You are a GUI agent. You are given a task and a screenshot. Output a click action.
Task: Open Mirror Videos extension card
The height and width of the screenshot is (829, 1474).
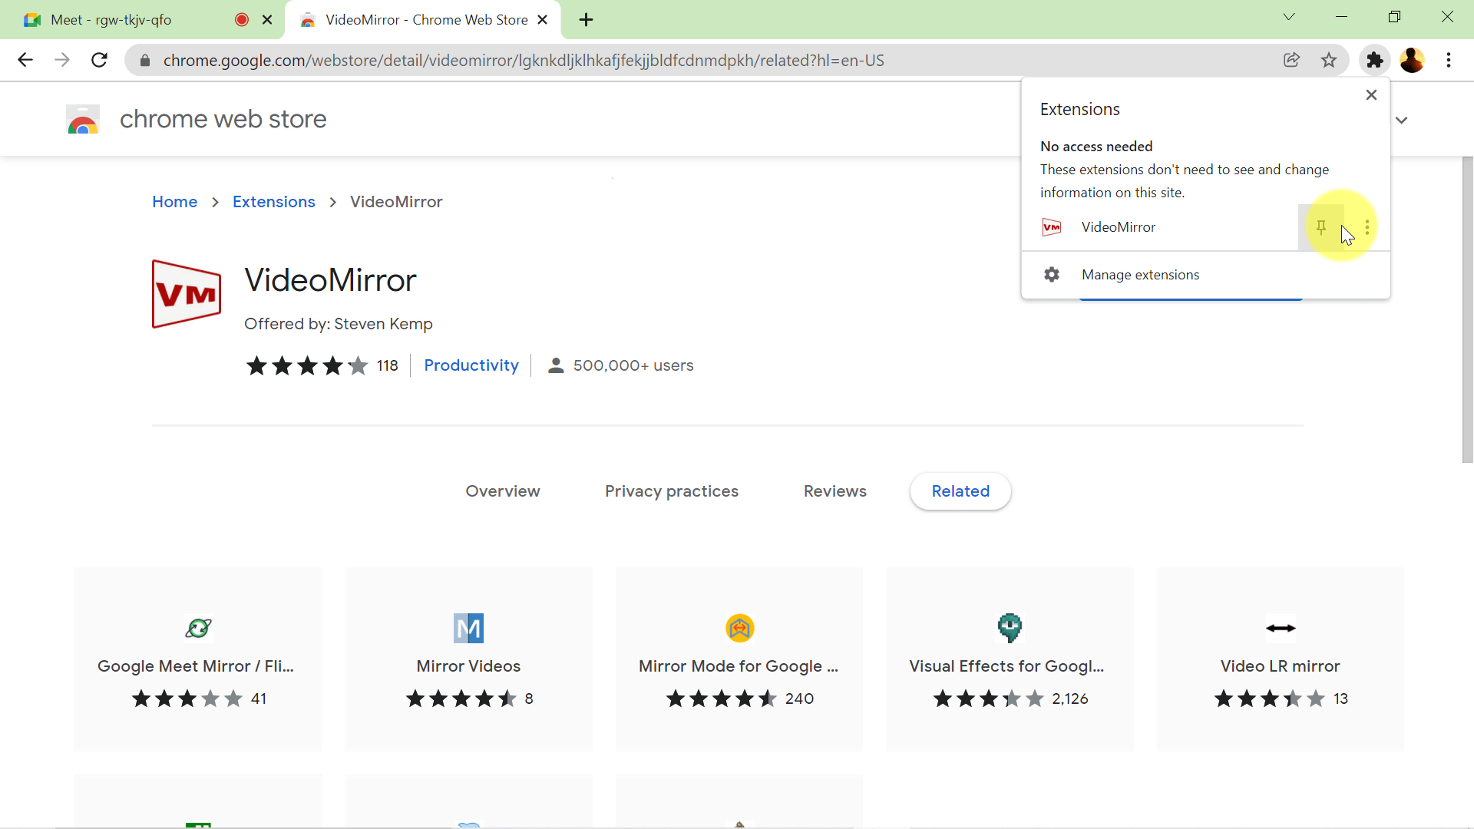[468, 659]
